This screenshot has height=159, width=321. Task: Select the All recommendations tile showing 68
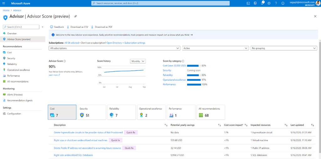click(211, 112)
